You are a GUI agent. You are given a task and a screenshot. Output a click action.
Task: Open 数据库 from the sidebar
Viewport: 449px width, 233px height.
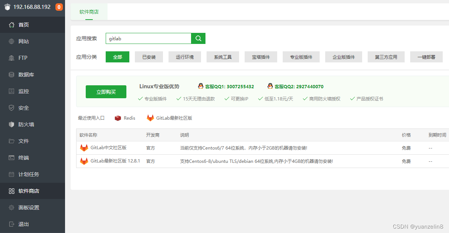[x=26, y=75]
